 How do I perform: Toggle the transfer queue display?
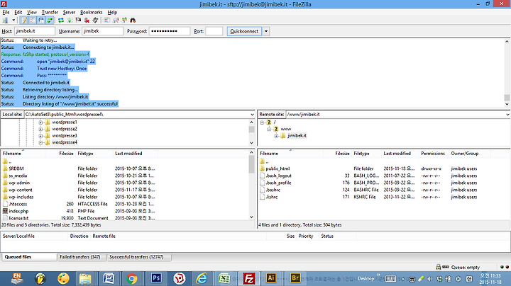point(50,20)
